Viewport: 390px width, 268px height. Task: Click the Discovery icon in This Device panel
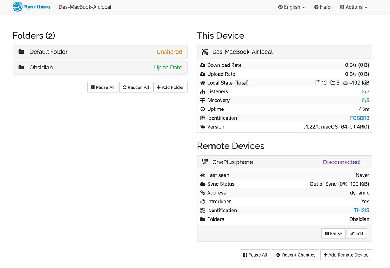[202, 100]
